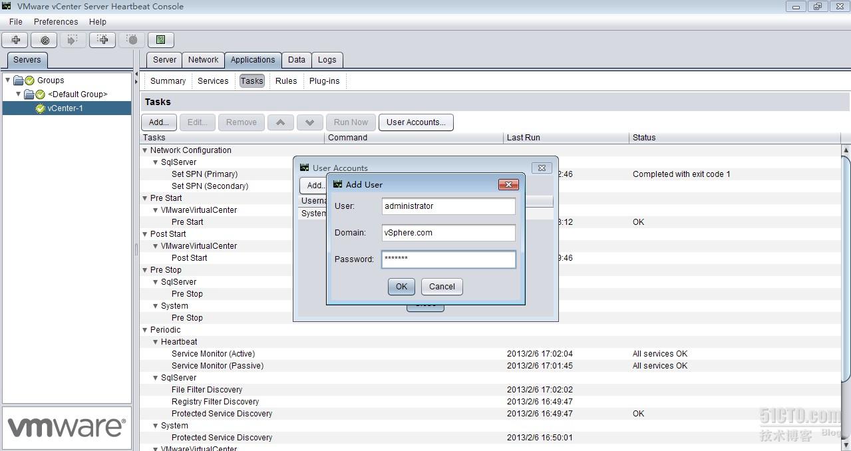Click the remove server circle-slash toolbar icon

coord(45,40)
